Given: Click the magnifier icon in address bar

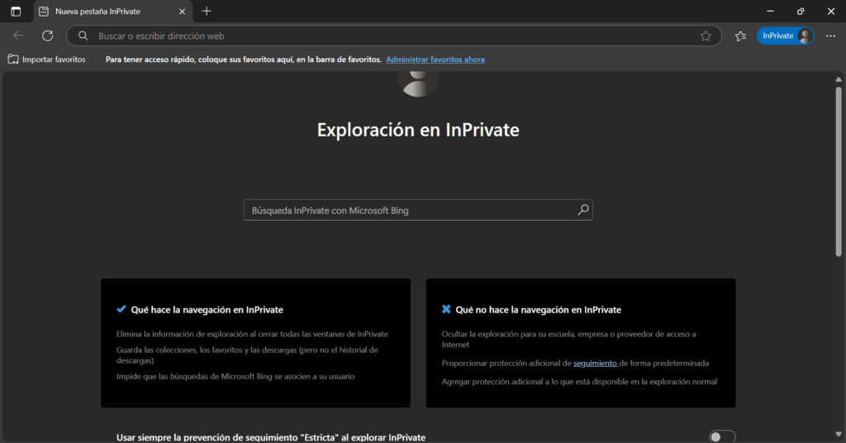Looking at the screenshot, I should [83, 36].
